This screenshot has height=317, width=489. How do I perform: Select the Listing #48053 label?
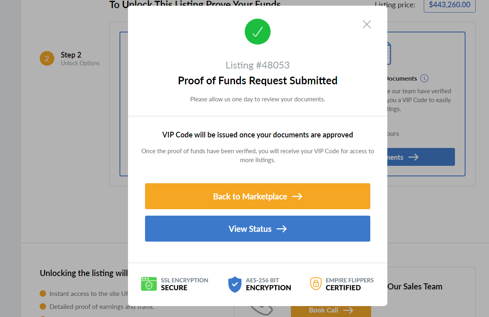(258, 65)
